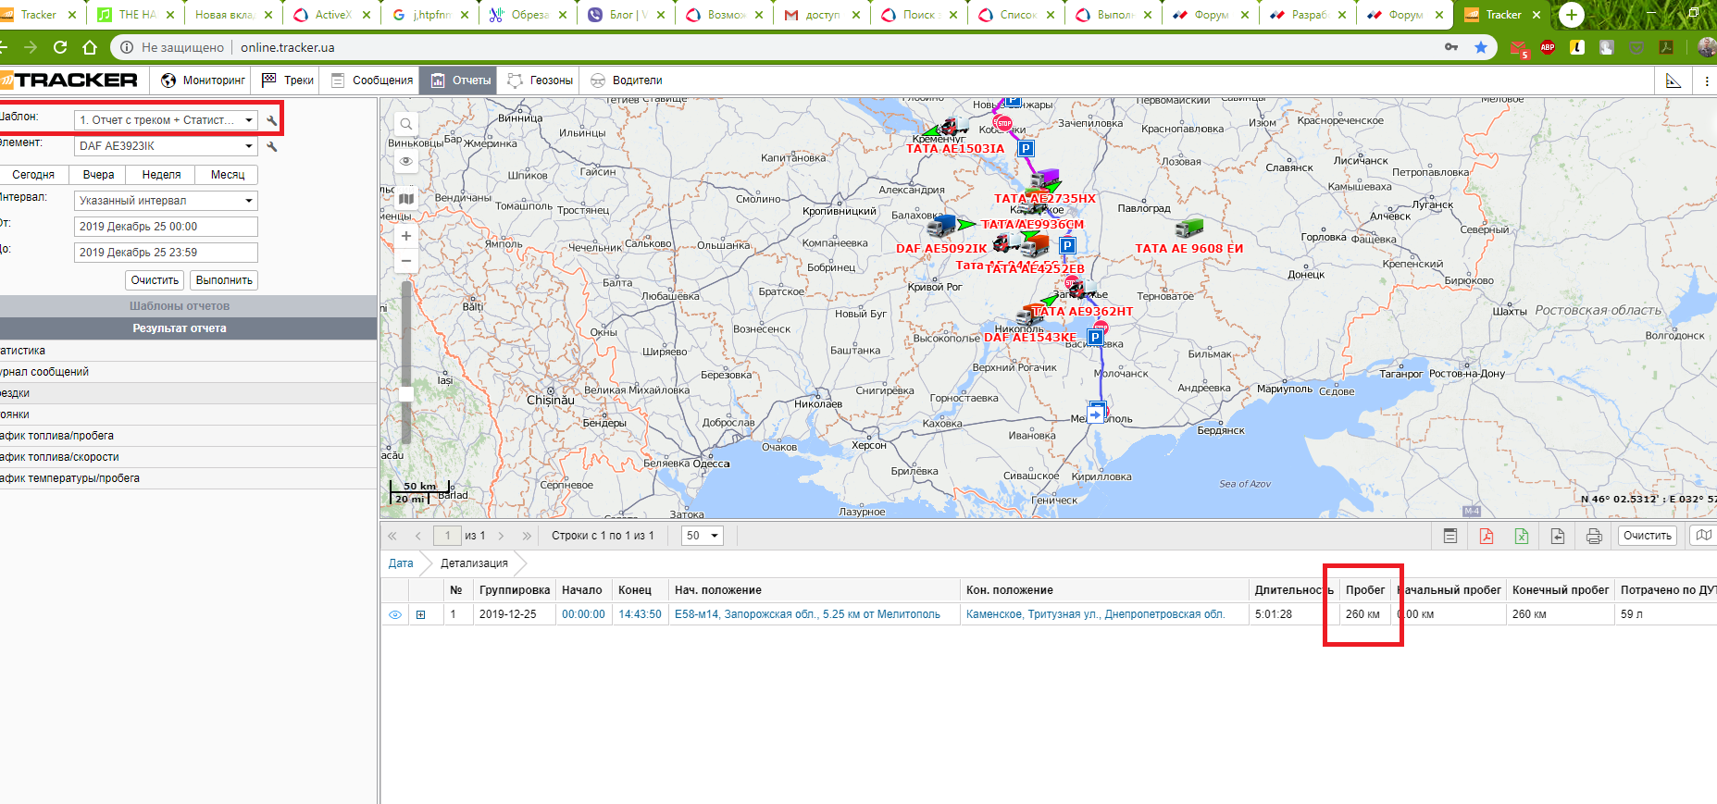Image resolution: width=1717 pixels, height=804 pixels.
Task: Toggle the map visibility eye icon
Action: [405, 161]
